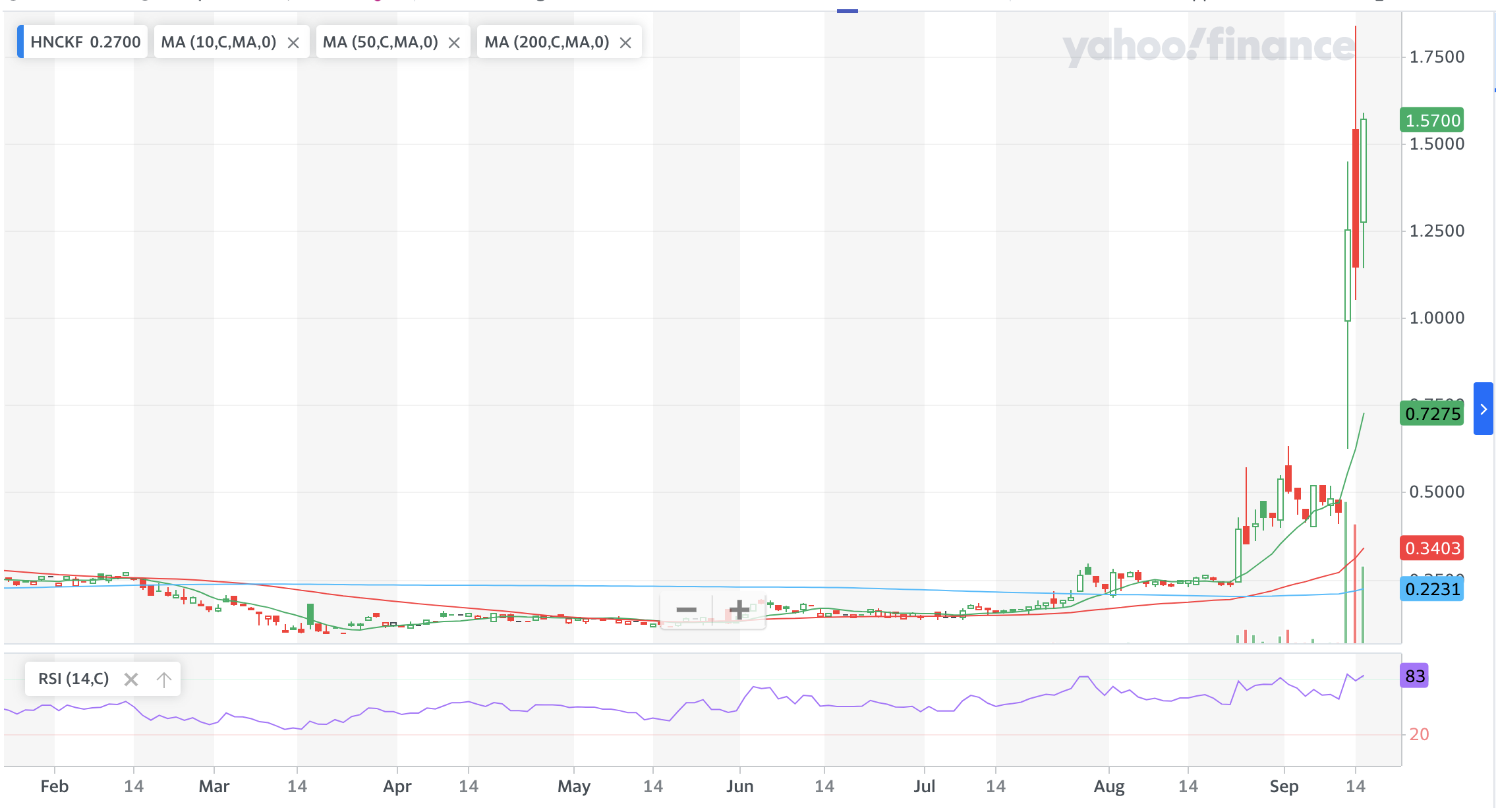Click the Feb label on the date axis
1496x808 pixels.
click(54, 786)
